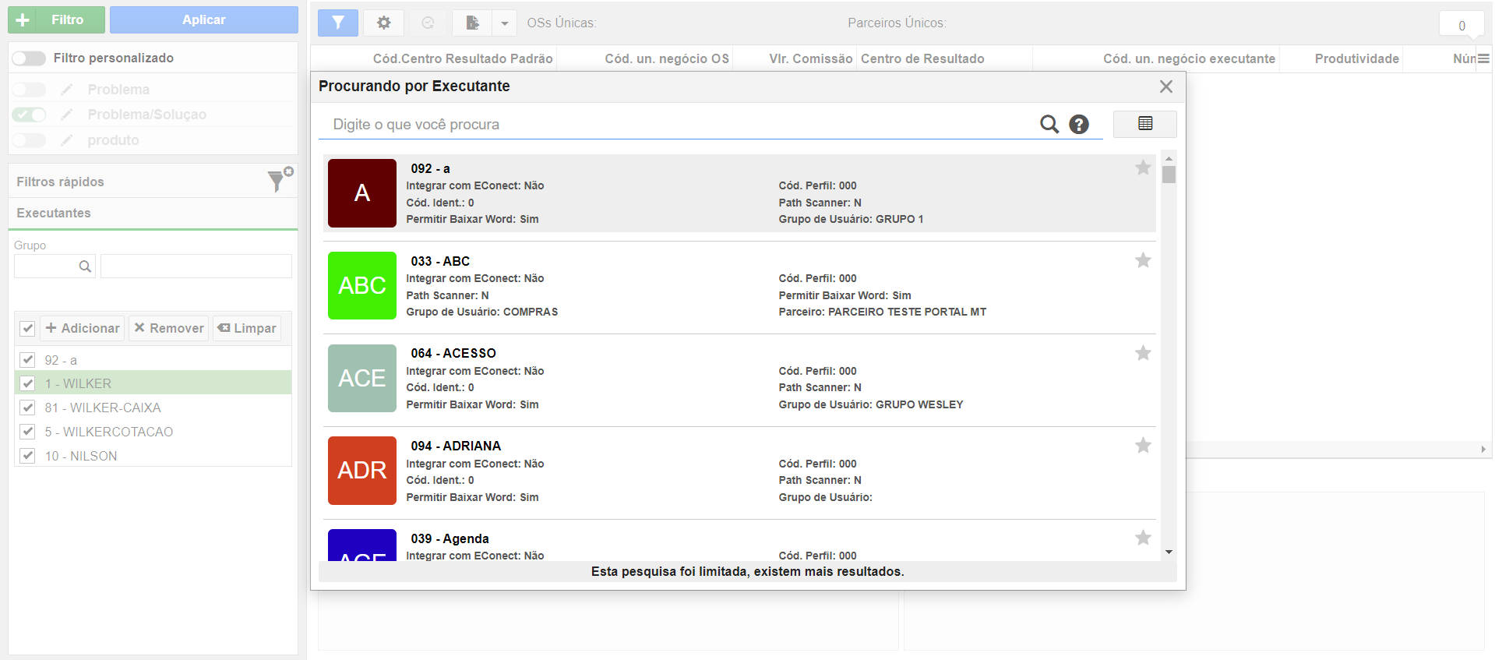
Task: Toggle Filtro personalizado switch
Action: point(29,58)
